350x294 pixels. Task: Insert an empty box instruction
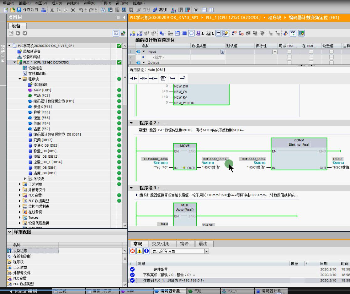[x=163, y=78]
